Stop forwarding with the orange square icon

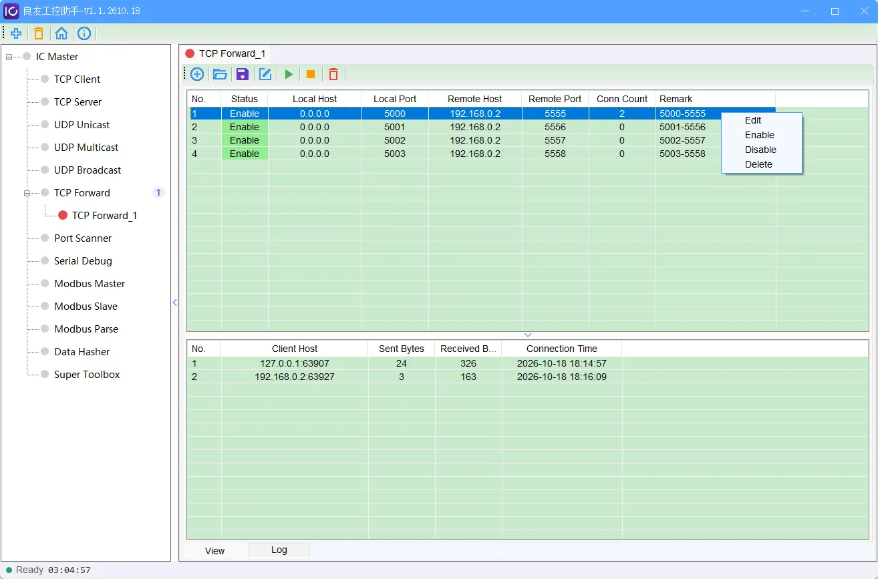pos(311,74)
